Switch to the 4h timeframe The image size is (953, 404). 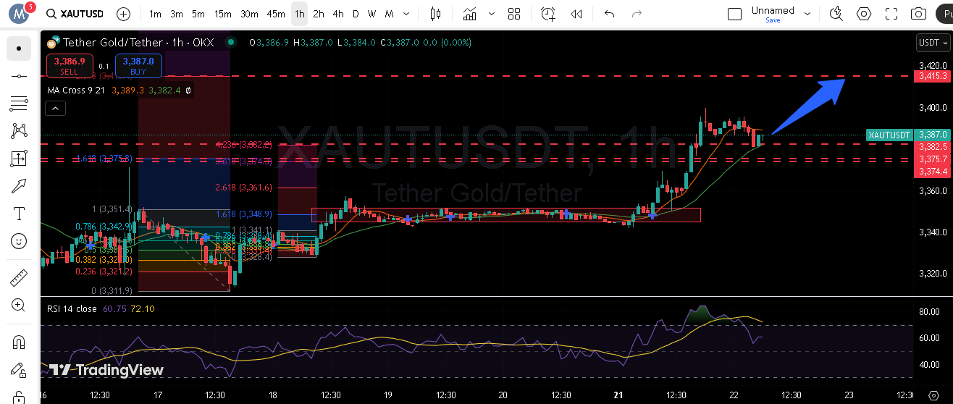[x=338, y=14]
